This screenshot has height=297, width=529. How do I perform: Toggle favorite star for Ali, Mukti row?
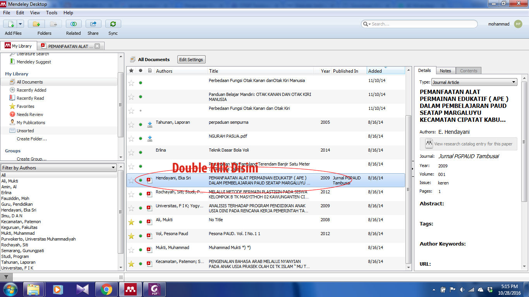[131, 222]
